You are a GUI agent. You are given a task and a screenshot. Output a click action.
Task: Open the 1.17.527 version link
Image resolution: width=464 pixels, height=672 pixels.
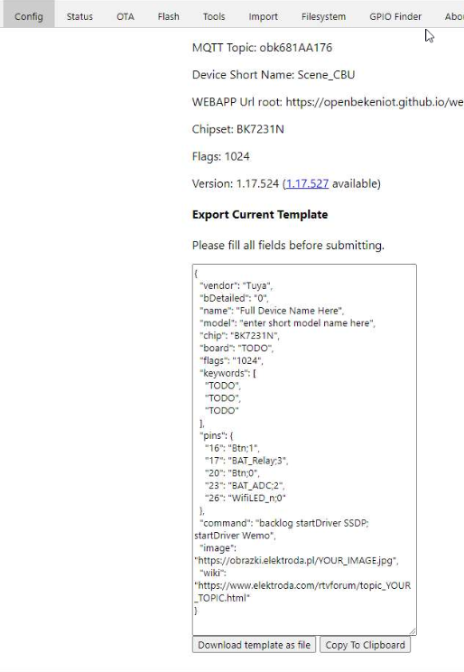tap(307, 183)
